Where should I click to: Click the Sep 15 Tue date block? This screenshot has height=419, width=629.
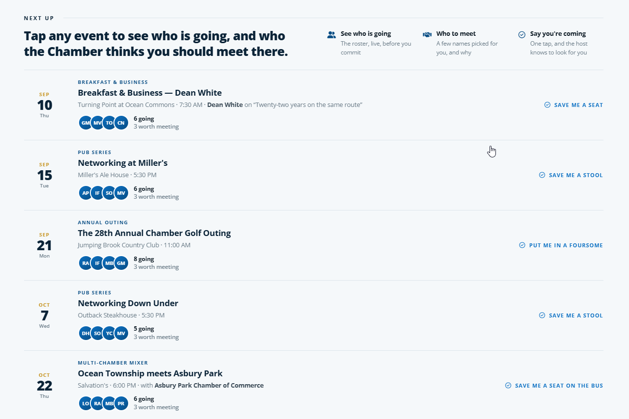tap(44, 175)
